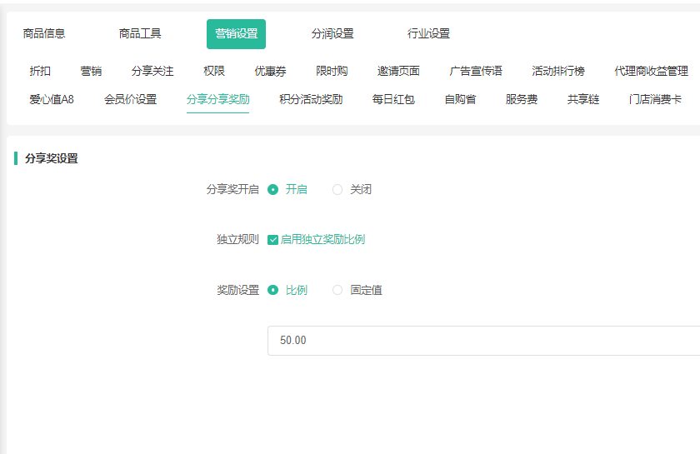Open the 限时购 sub-tab
The image size is (700, 454).
tap(332, 72)
